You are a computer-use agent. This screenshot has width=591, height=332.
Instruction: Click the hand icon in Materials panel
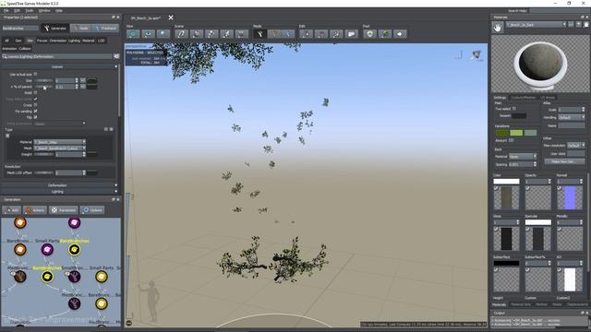click(498, 27)
